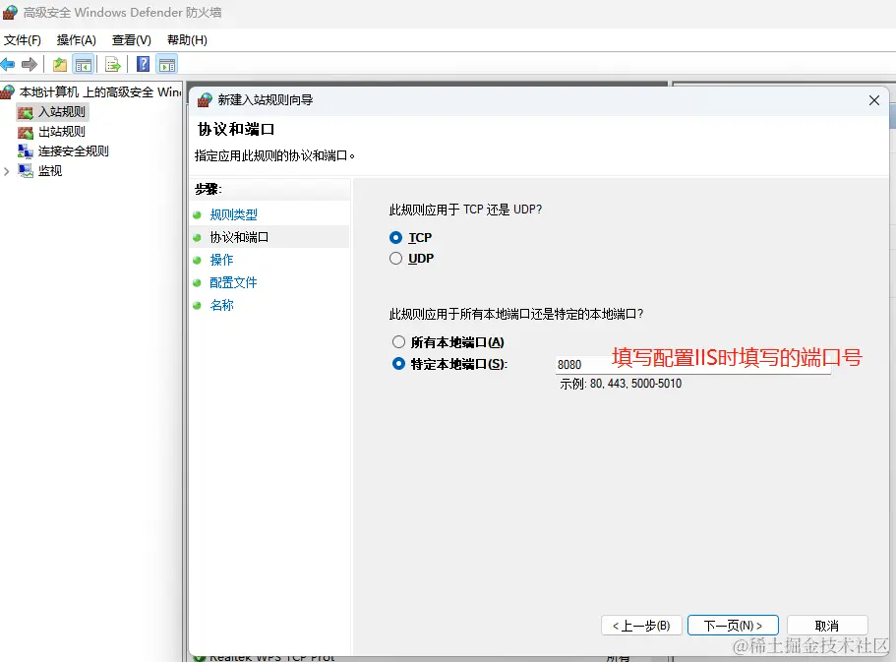Viewport: 896px width, 662px height.
Task: Select the TCP radio button
Action: [395, 237]
